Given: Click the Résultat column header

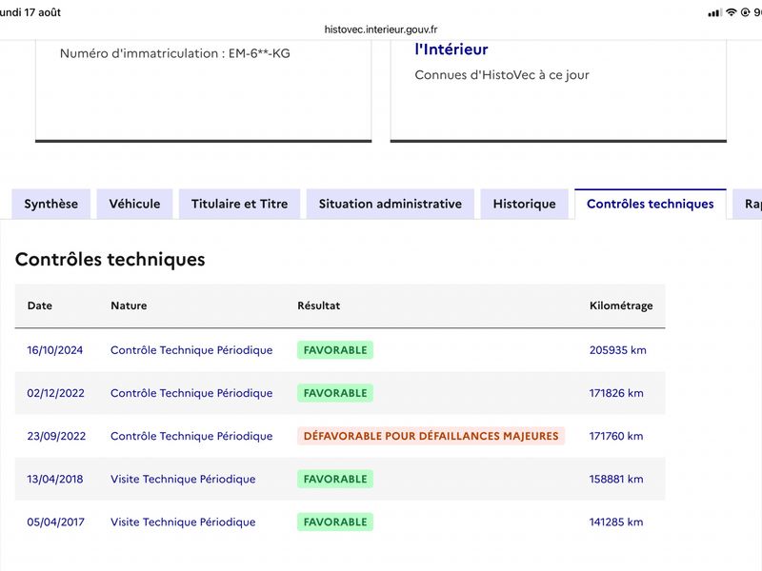Looking at the screenshot, I should (x=319, y=305).
